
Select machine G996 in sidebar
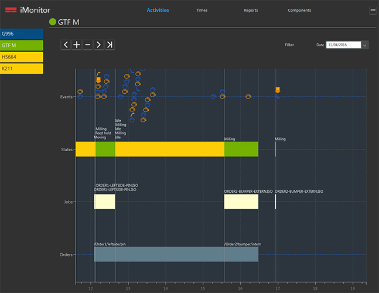[x=21, y=33]
